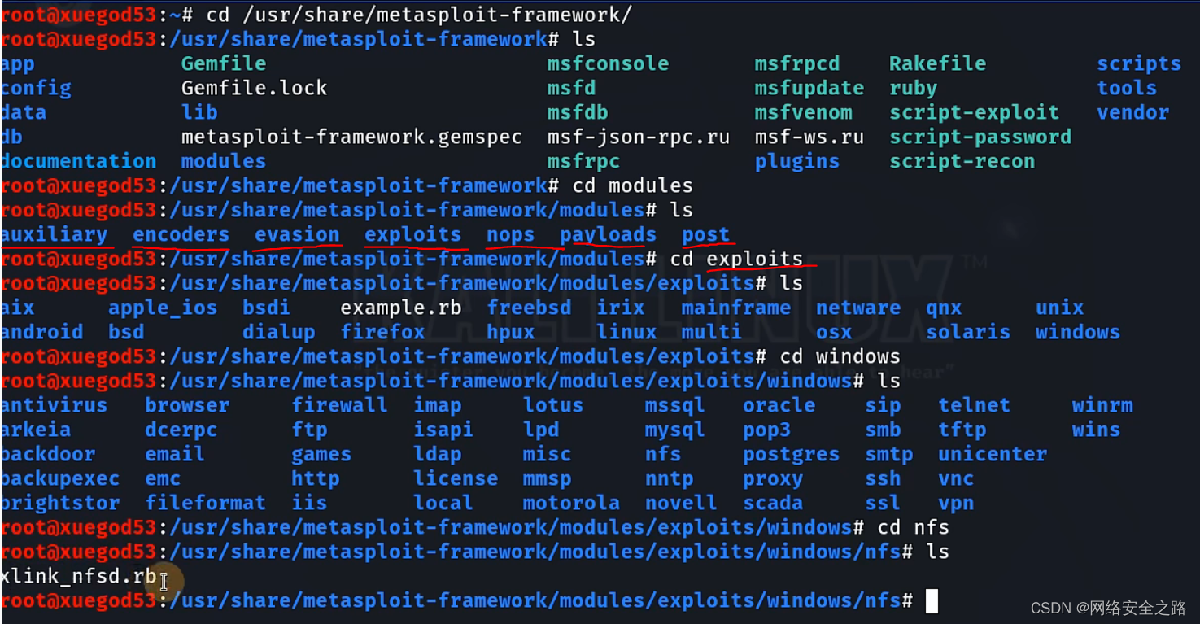This screenshot has height=624, width=1200.
Task: Select the example.rb file entry
Action: click(400, 307)
